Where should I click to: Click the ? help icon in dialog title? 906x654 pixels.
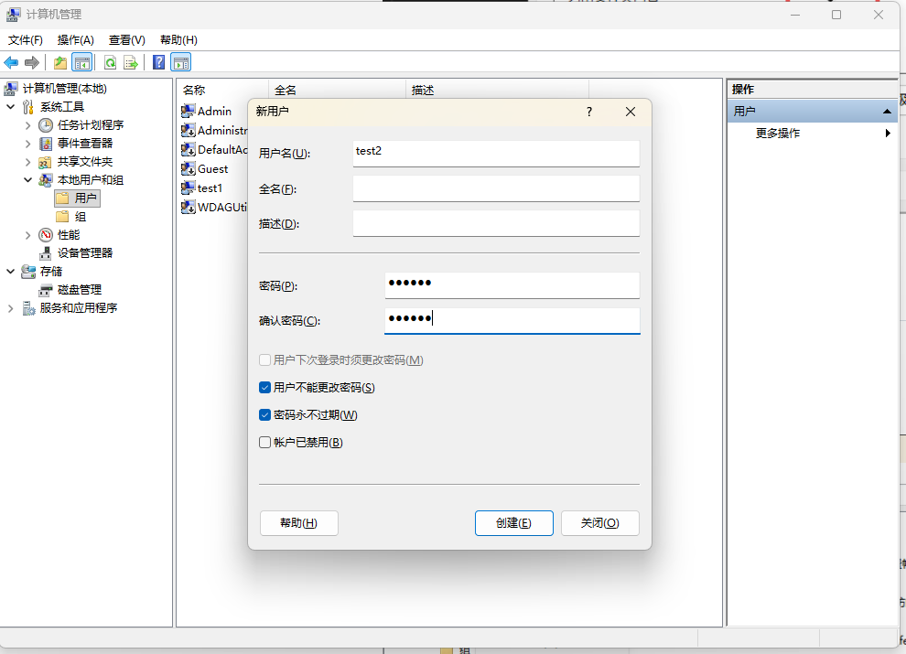(588, 112)
